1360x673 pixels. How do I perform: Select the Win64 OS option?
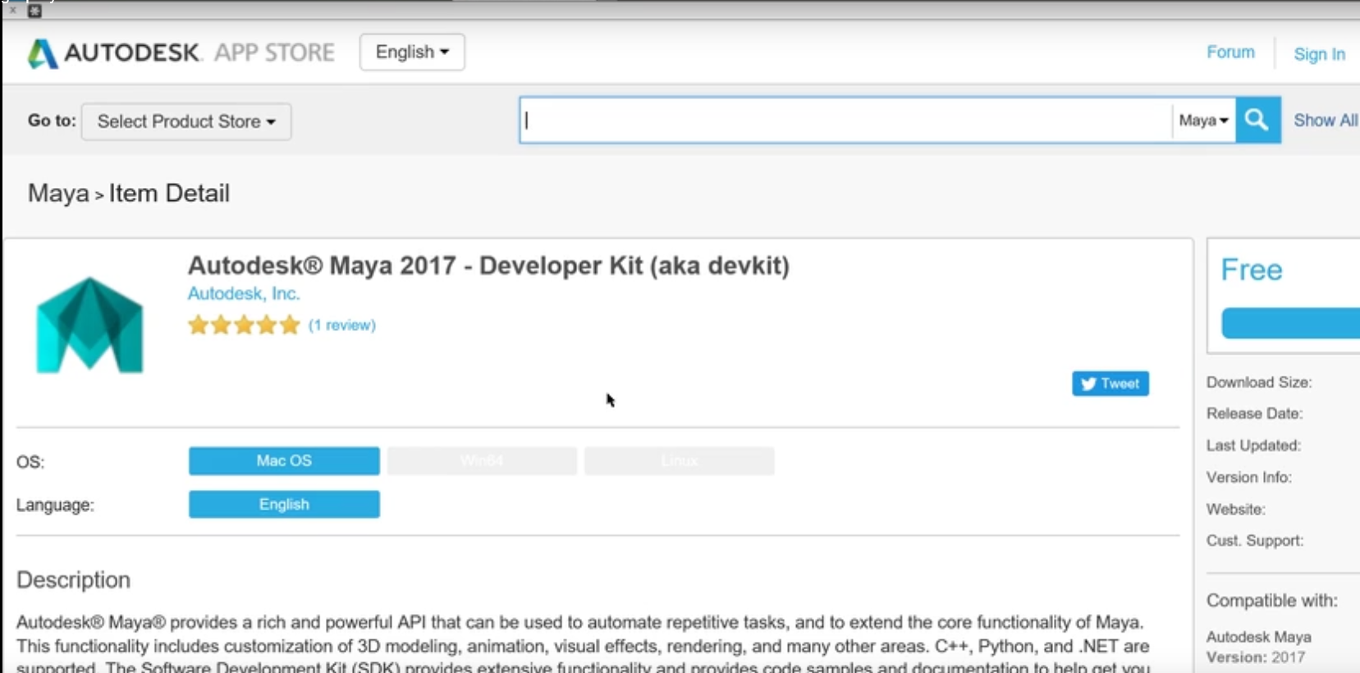(x=482, y=460)
